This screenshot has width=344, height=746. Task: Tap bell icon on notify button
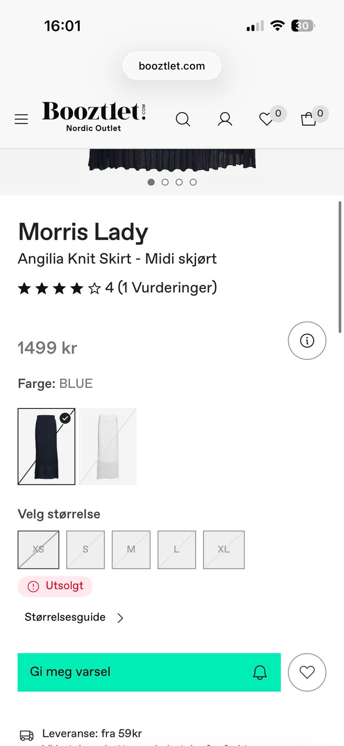coord(260,672)
